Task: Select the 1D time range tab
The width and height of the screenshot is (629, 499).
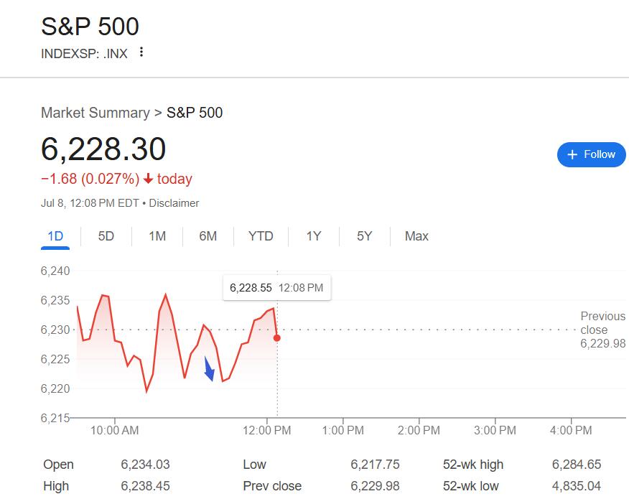Action: click(x=55, y=236)
